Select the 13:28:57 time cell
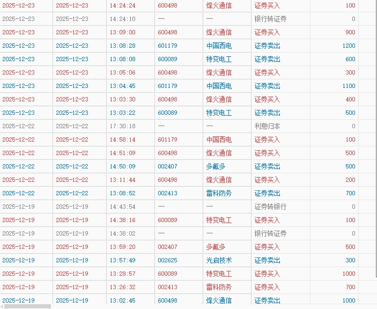This screenshot has height=309, width=377. point(123,274)
